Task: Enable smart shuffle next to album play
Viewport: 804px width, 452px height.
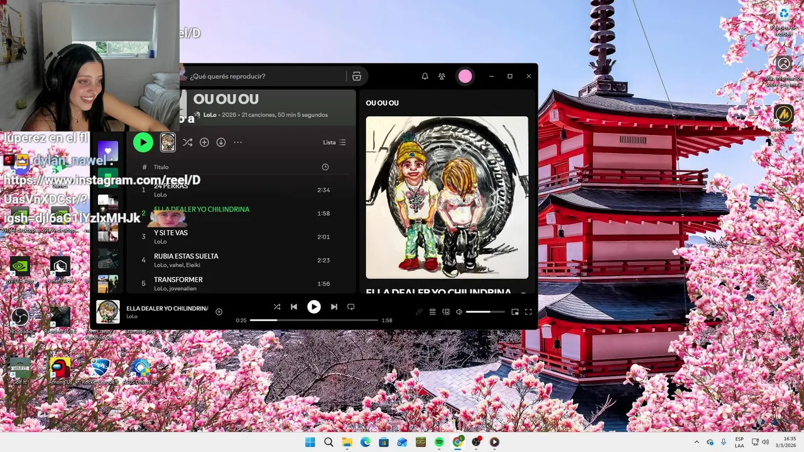Action: click(x=187, y=143)
